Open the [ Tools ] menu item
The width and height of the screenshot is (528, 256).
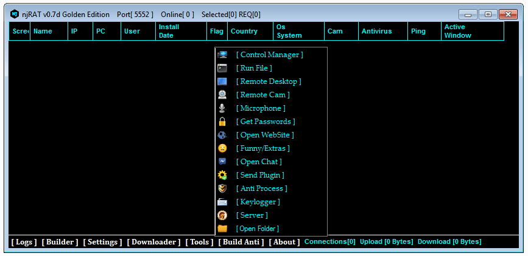[200, 242]
